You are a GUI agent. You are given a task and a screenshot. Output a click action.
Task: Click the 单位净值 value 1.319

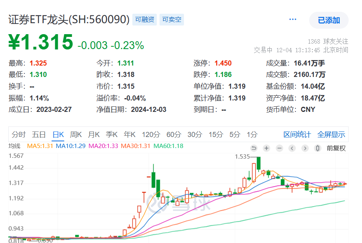(237, 86)
